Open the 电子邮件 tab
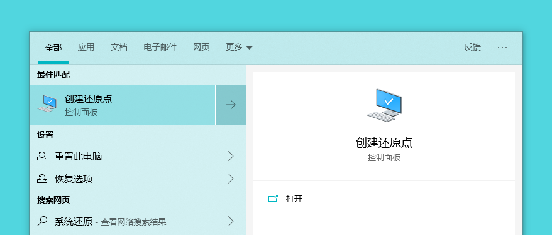 [160, 47]
